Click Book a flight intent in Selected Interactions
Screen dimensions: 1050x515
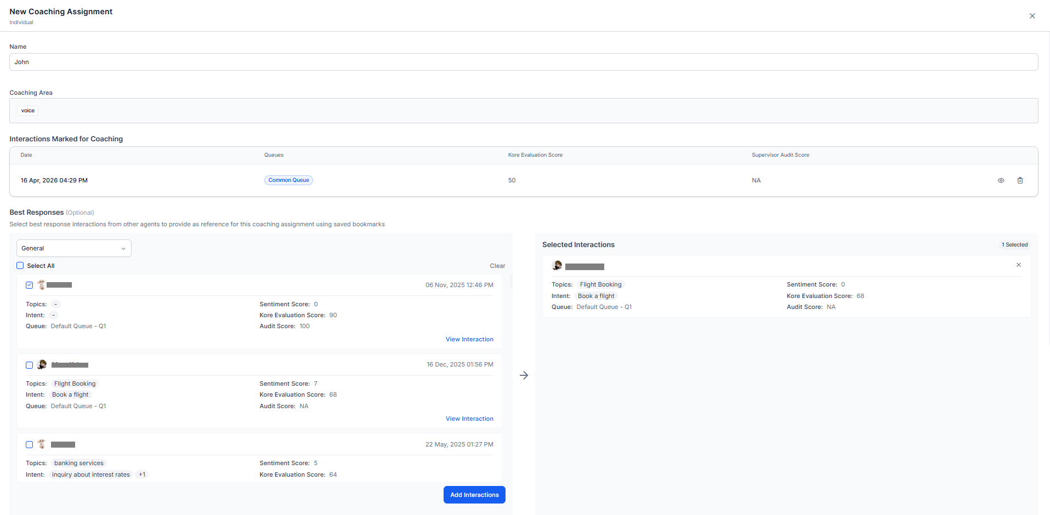click(x=596, y=296)
